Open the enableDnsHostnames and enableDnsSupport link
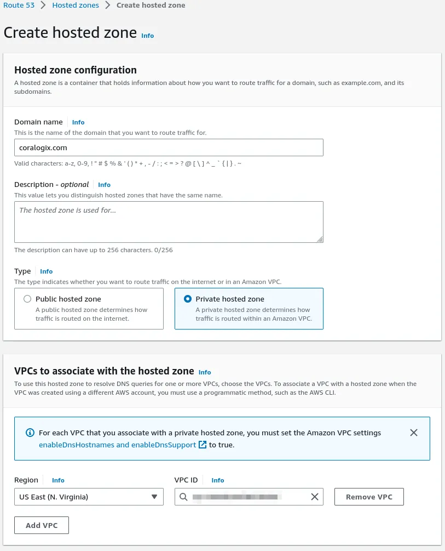 117,445
